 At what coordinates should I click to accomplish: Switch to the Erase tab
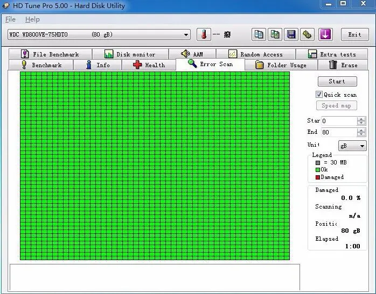[x=343, y=65]
